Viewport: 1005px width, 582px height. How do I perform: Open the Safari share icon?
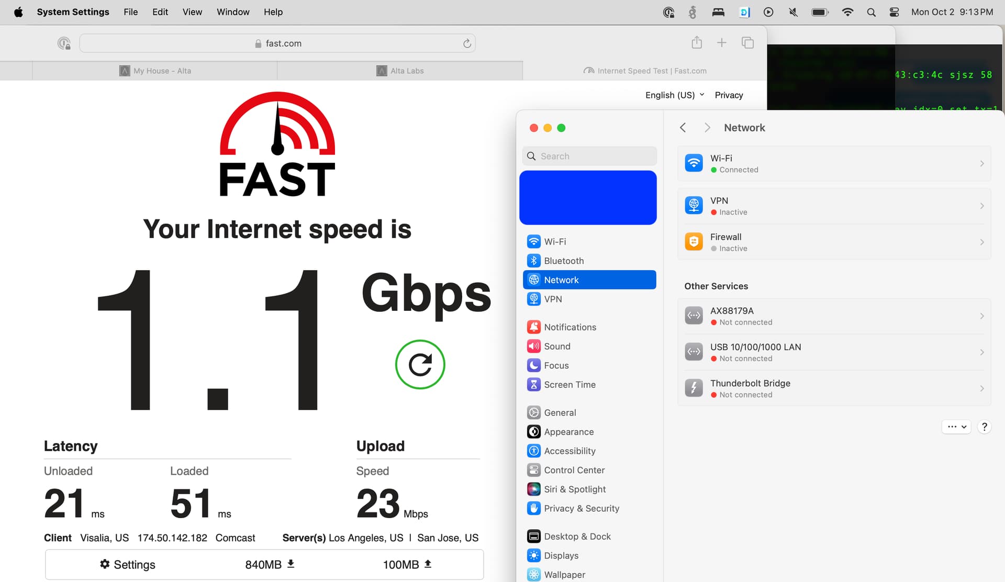pos(696,43)
